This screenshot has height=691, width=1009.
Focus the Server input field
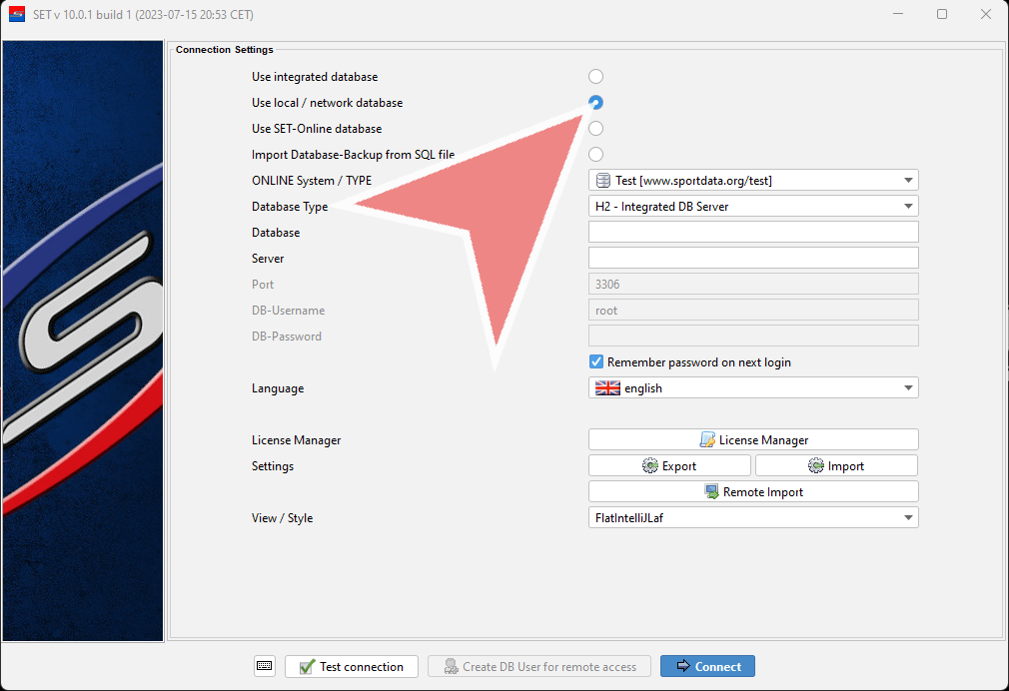[753, 259]
